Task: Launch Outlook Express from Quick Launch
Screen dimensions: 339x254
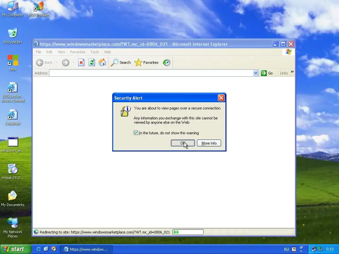Action: [46, 249]
